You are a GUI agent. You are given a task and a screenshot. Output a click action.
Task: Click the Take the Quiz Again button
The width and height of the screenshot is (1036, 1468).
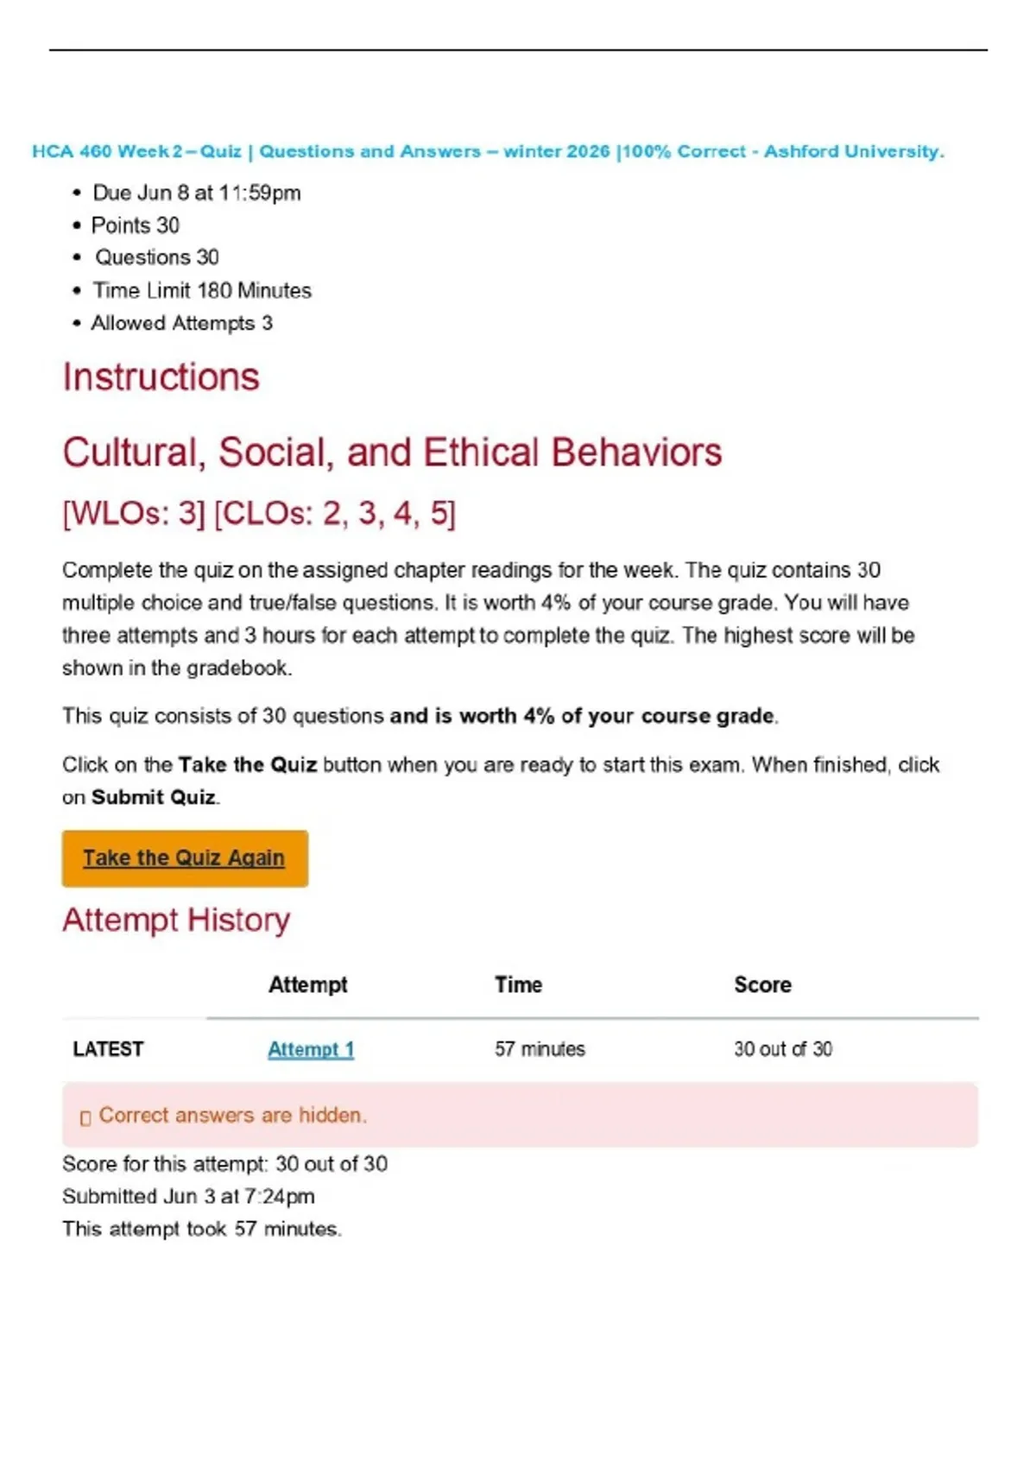[x=185, y=858]
